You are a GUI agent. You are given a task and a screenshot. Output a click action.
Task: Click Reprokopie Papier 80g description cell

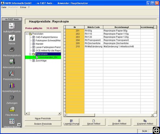[122, 31]
